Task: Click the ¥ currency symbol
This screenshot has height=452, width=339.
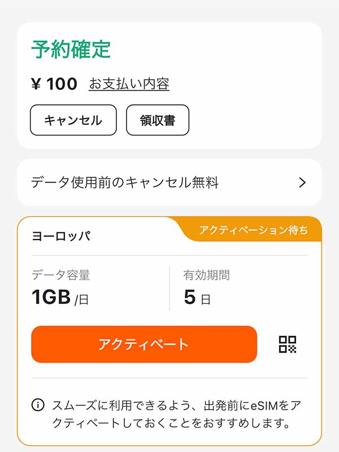Action: tap(36, 84)
